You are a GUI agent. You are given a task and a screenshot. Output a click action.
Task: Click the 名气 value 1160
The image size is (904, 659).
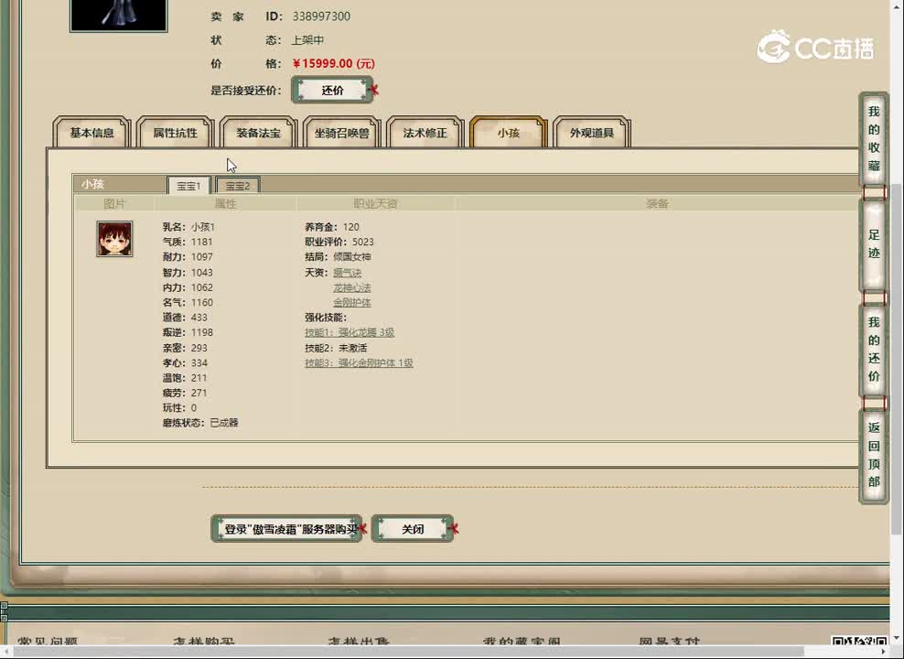pyautogui.click(x=202, y=302)
